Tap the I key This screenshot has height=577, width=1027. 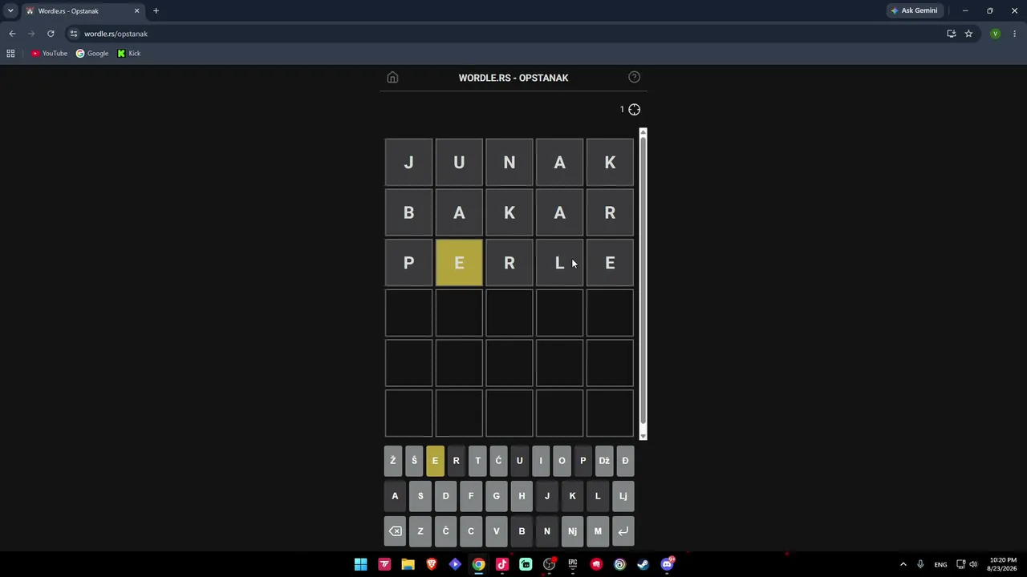pos(541,461)
